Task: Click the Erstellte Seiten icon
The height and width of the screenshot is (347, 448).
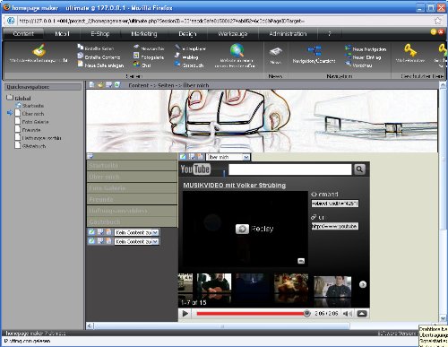Action: [81, 47]
